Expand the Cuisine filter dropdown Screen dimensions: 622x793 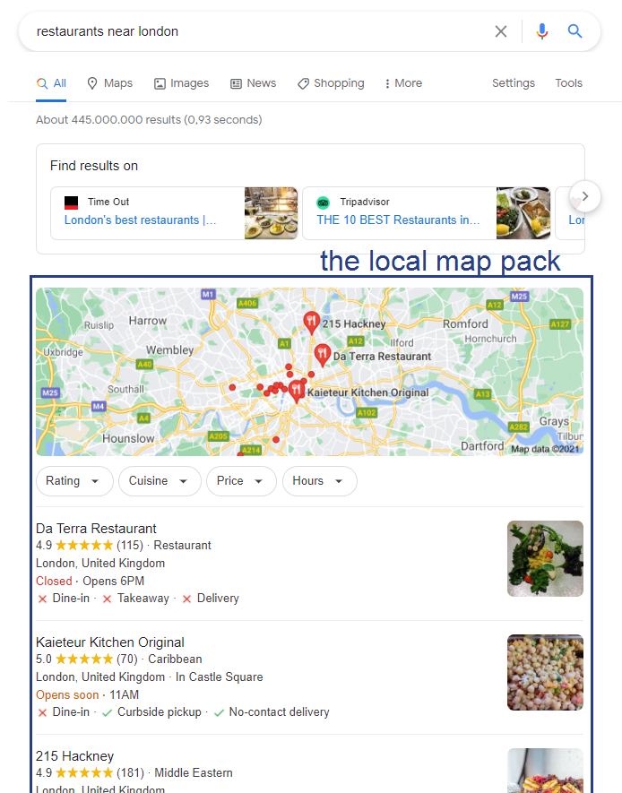pyautogui.click(x=160, y=481)
